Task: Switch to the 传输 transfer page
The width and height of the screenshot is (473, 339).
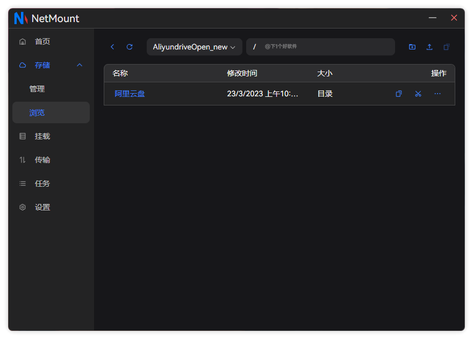Action: (42, 160)
